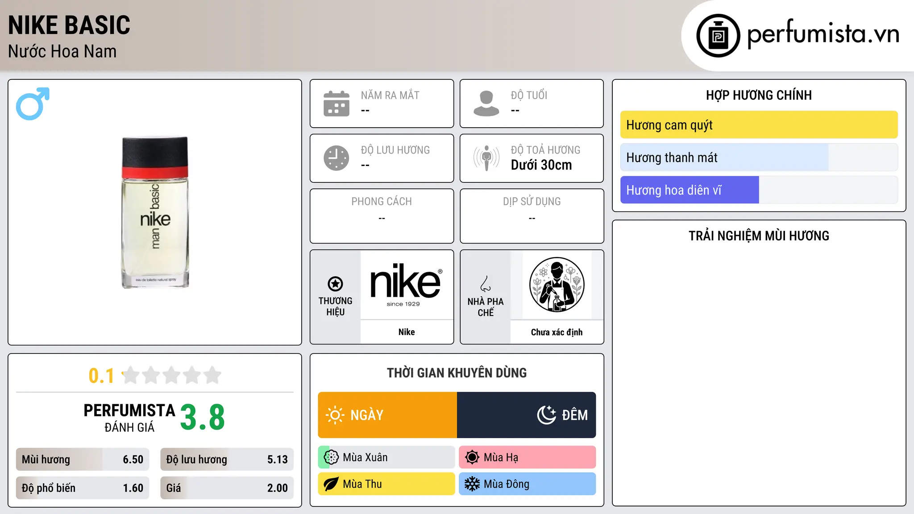This screenshot has height=514, width=914.
Task: Click the clock icon beside Độ lưu hương
Action: click(337, 158)
